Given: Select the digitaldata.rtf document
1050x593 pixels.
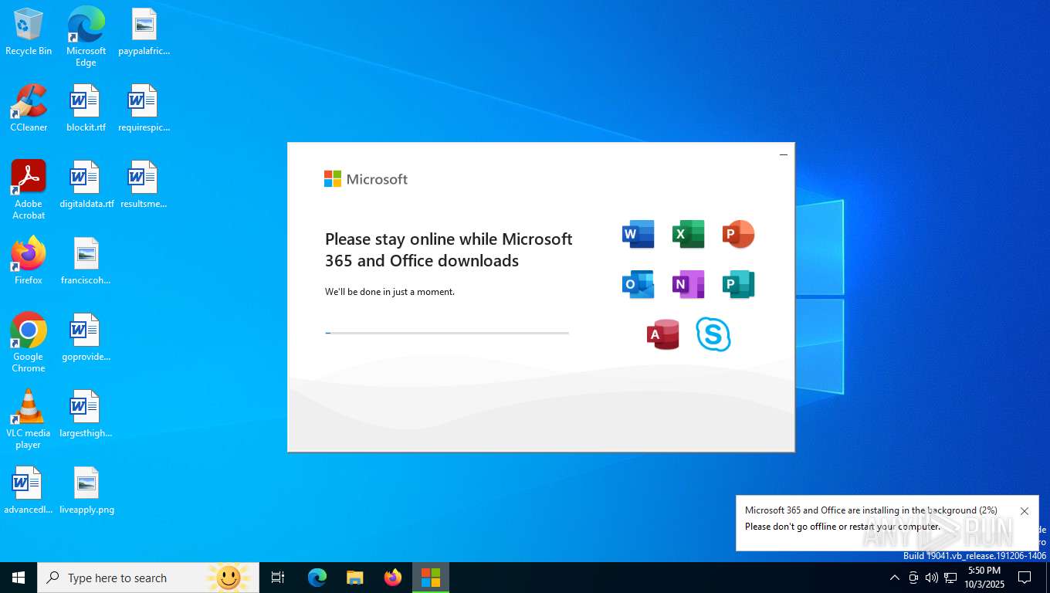Looking at the screenshot, I should 86,185.
